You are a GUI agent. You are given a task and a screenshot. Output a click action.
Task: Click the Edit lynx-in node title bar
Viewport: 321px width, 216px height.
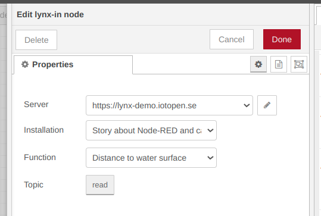(x=161, y=14)
